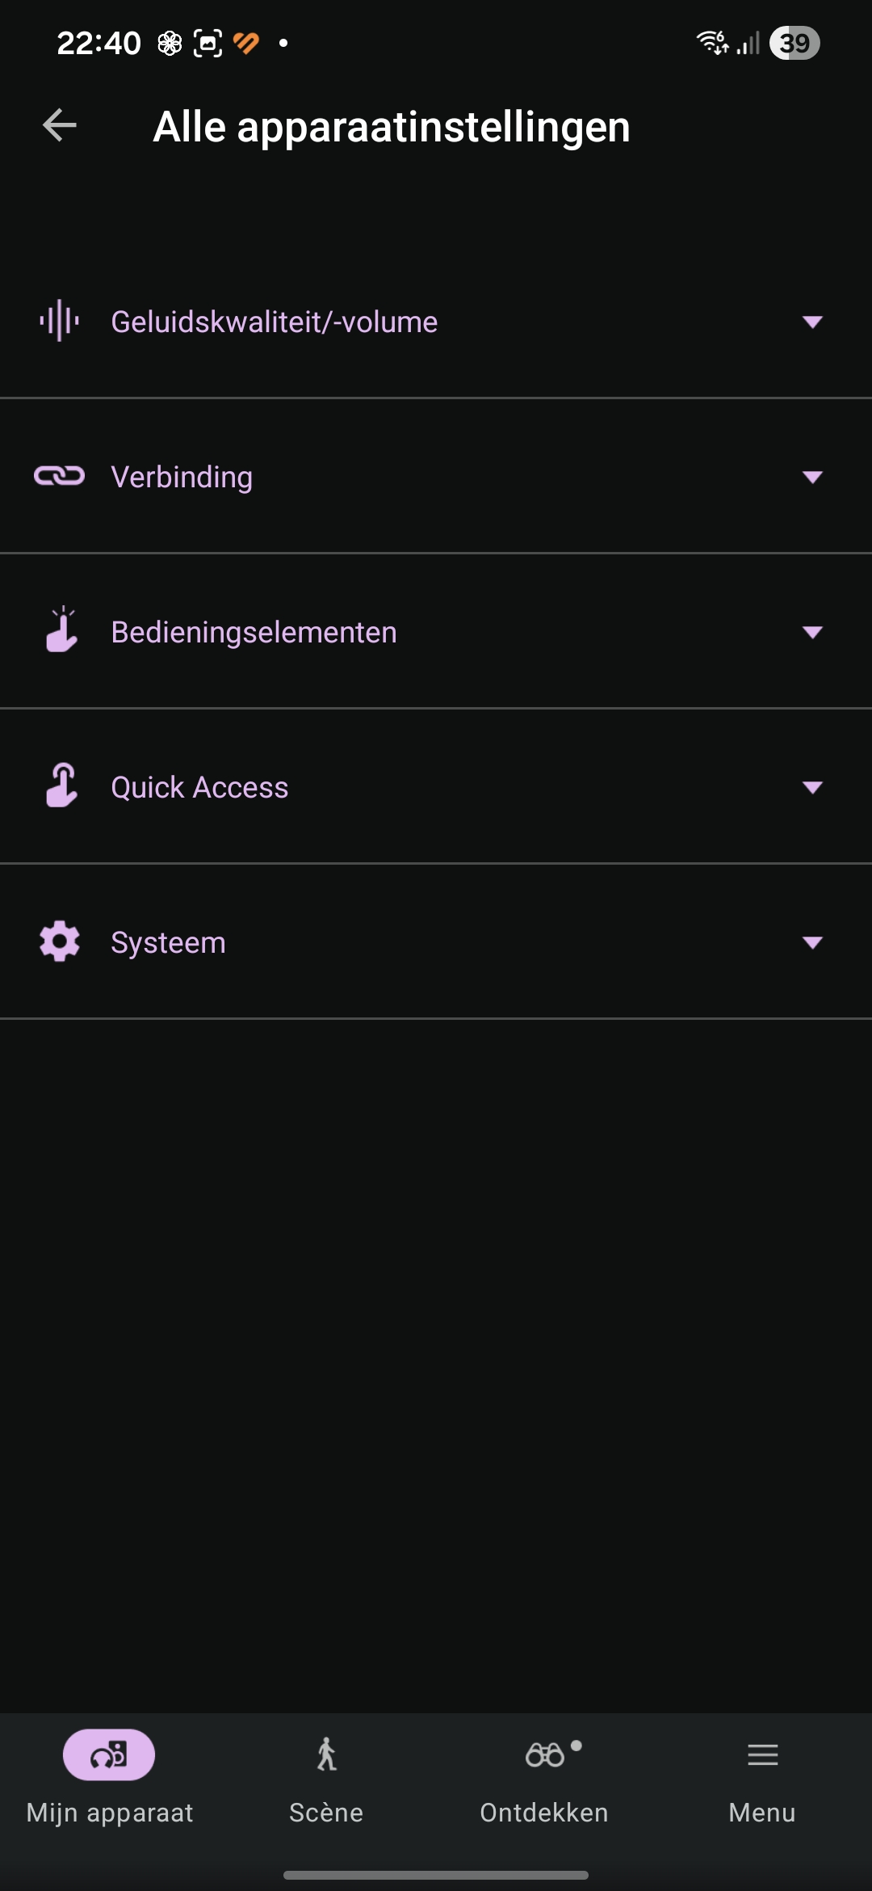The height and width of the screenshot is (1891, 872).
Task: Tap the headphones Mijn apparaat icon
Action: (x=109, y=1754)
